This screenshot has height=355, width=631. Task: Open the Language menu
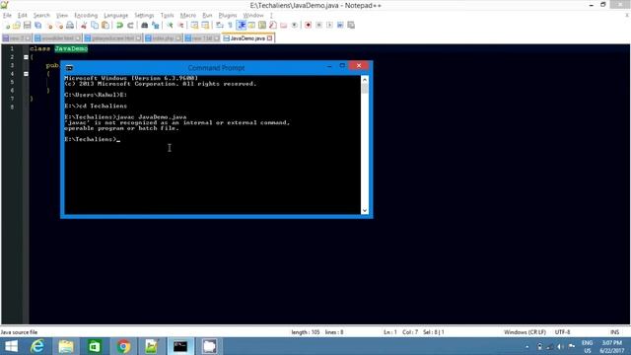[116, 16]
